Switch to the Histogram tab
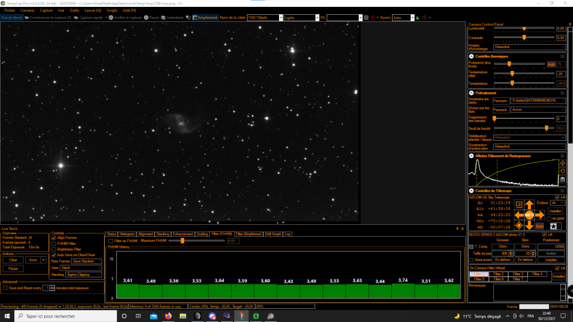This screenshot has width=573, height=322. (127, 234)
